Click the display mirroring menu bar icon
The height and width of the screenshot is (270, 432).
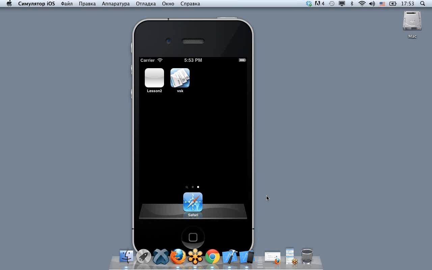coord(342,4)
